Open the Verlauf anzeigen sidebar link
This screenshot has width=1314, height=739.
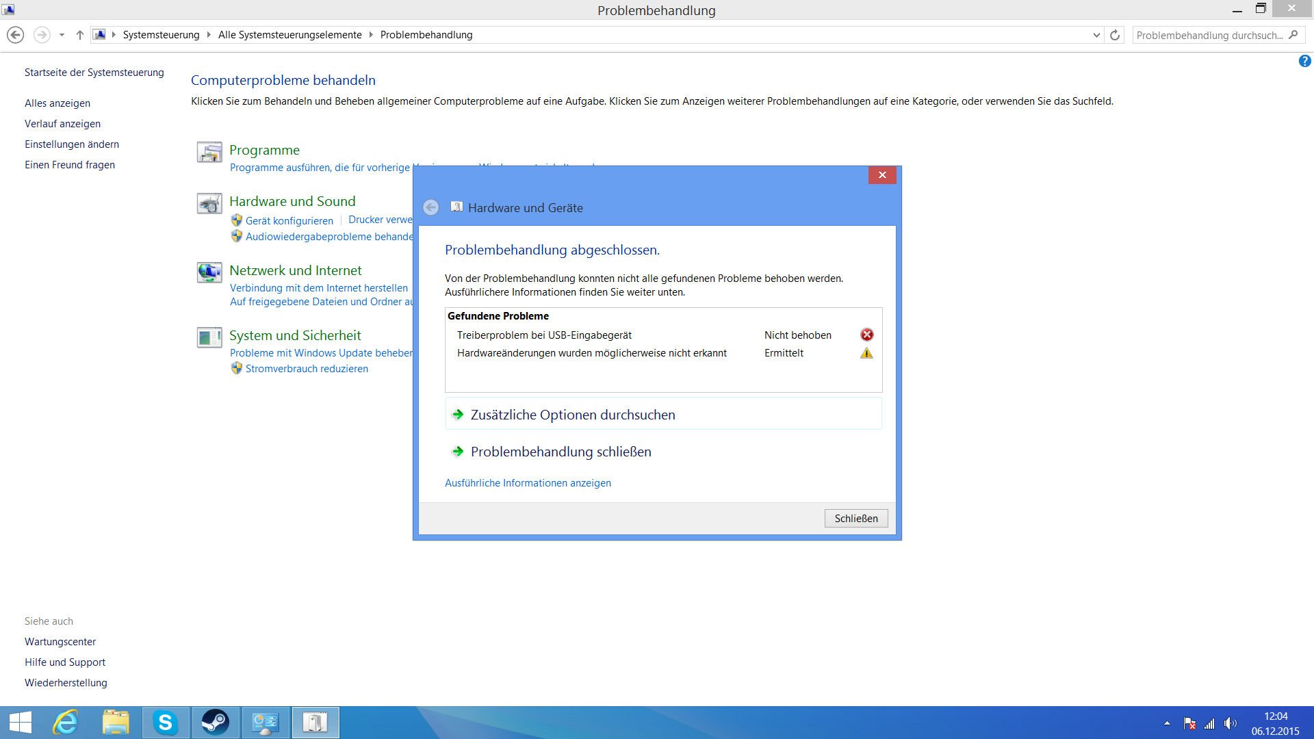point(62,124)
